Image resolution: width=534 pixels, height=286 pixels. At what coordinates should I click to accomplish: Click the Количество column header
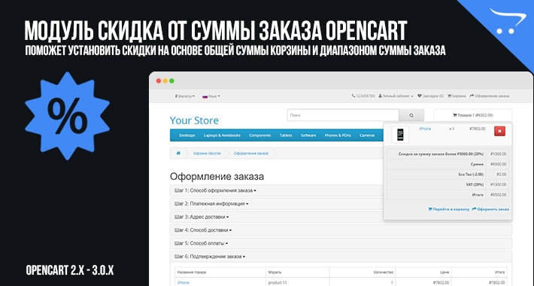pyautogui.click(x=383, y=272)
